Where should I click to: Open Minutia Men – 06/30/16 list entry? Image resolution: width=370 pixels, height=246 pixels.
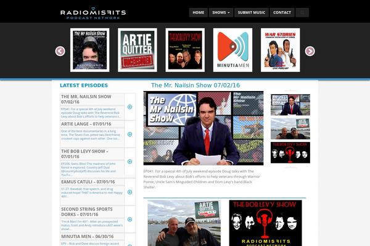point(88,236)
